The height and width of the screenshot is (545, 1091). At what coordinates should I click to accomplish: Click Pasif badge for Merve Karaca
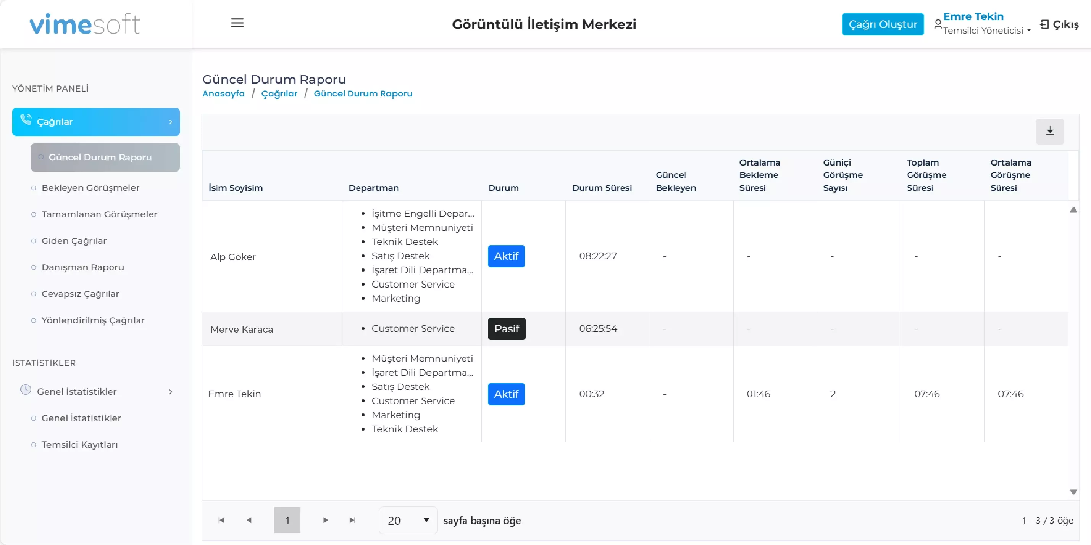coord(507,329)
